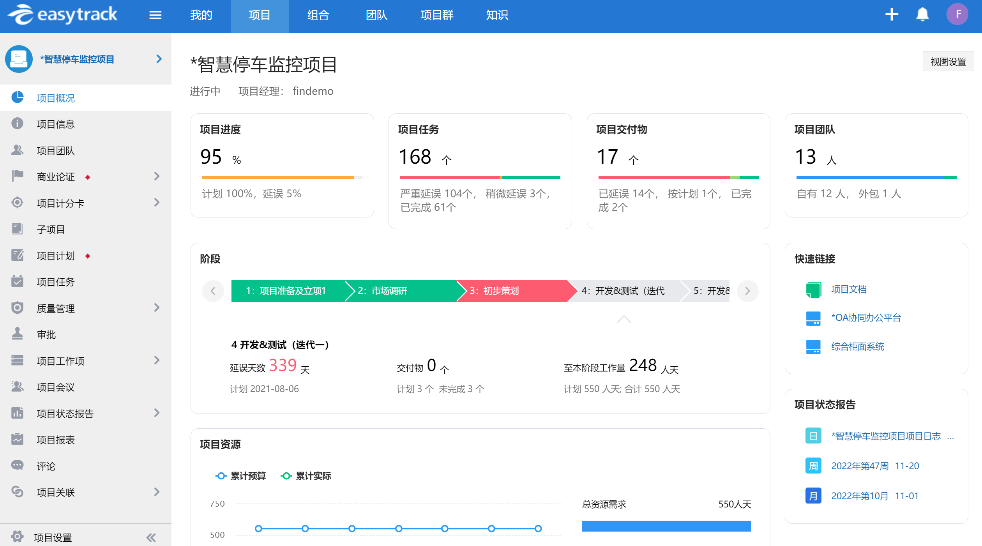Click the monthly report 月 icon

pos(813,496)
